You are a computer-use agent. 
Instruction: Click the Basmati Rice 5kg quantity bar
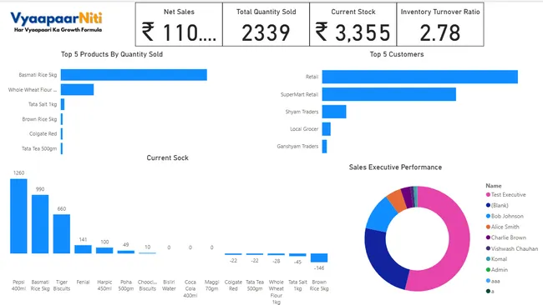[x=134, y=75]
